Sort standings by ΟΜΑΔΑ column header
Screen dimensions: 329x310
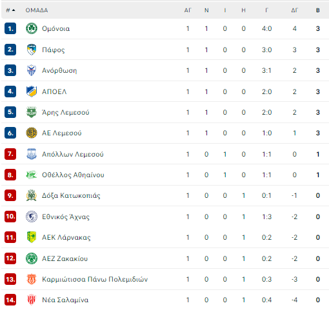pos(37,10)
